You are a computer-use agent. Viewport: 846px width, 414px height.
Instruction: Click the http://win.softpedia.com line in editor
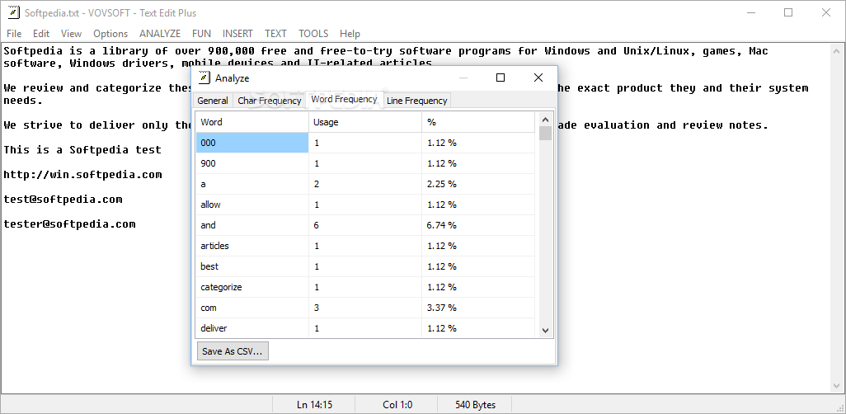(x=82, y=175)
